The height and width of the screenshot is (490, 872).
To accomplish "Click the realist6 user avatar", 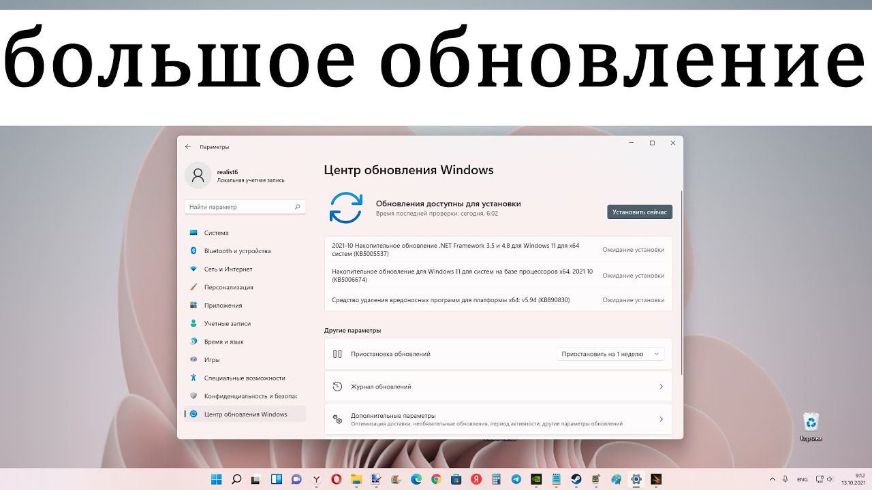I will (198, 176).
